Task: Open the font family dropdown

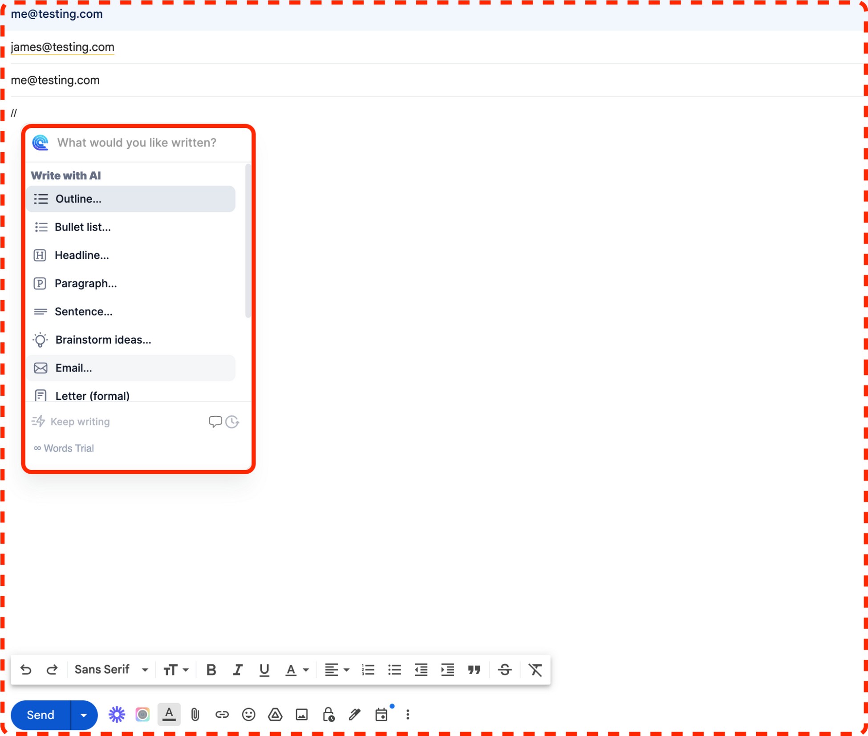Action: pos(112,670)
